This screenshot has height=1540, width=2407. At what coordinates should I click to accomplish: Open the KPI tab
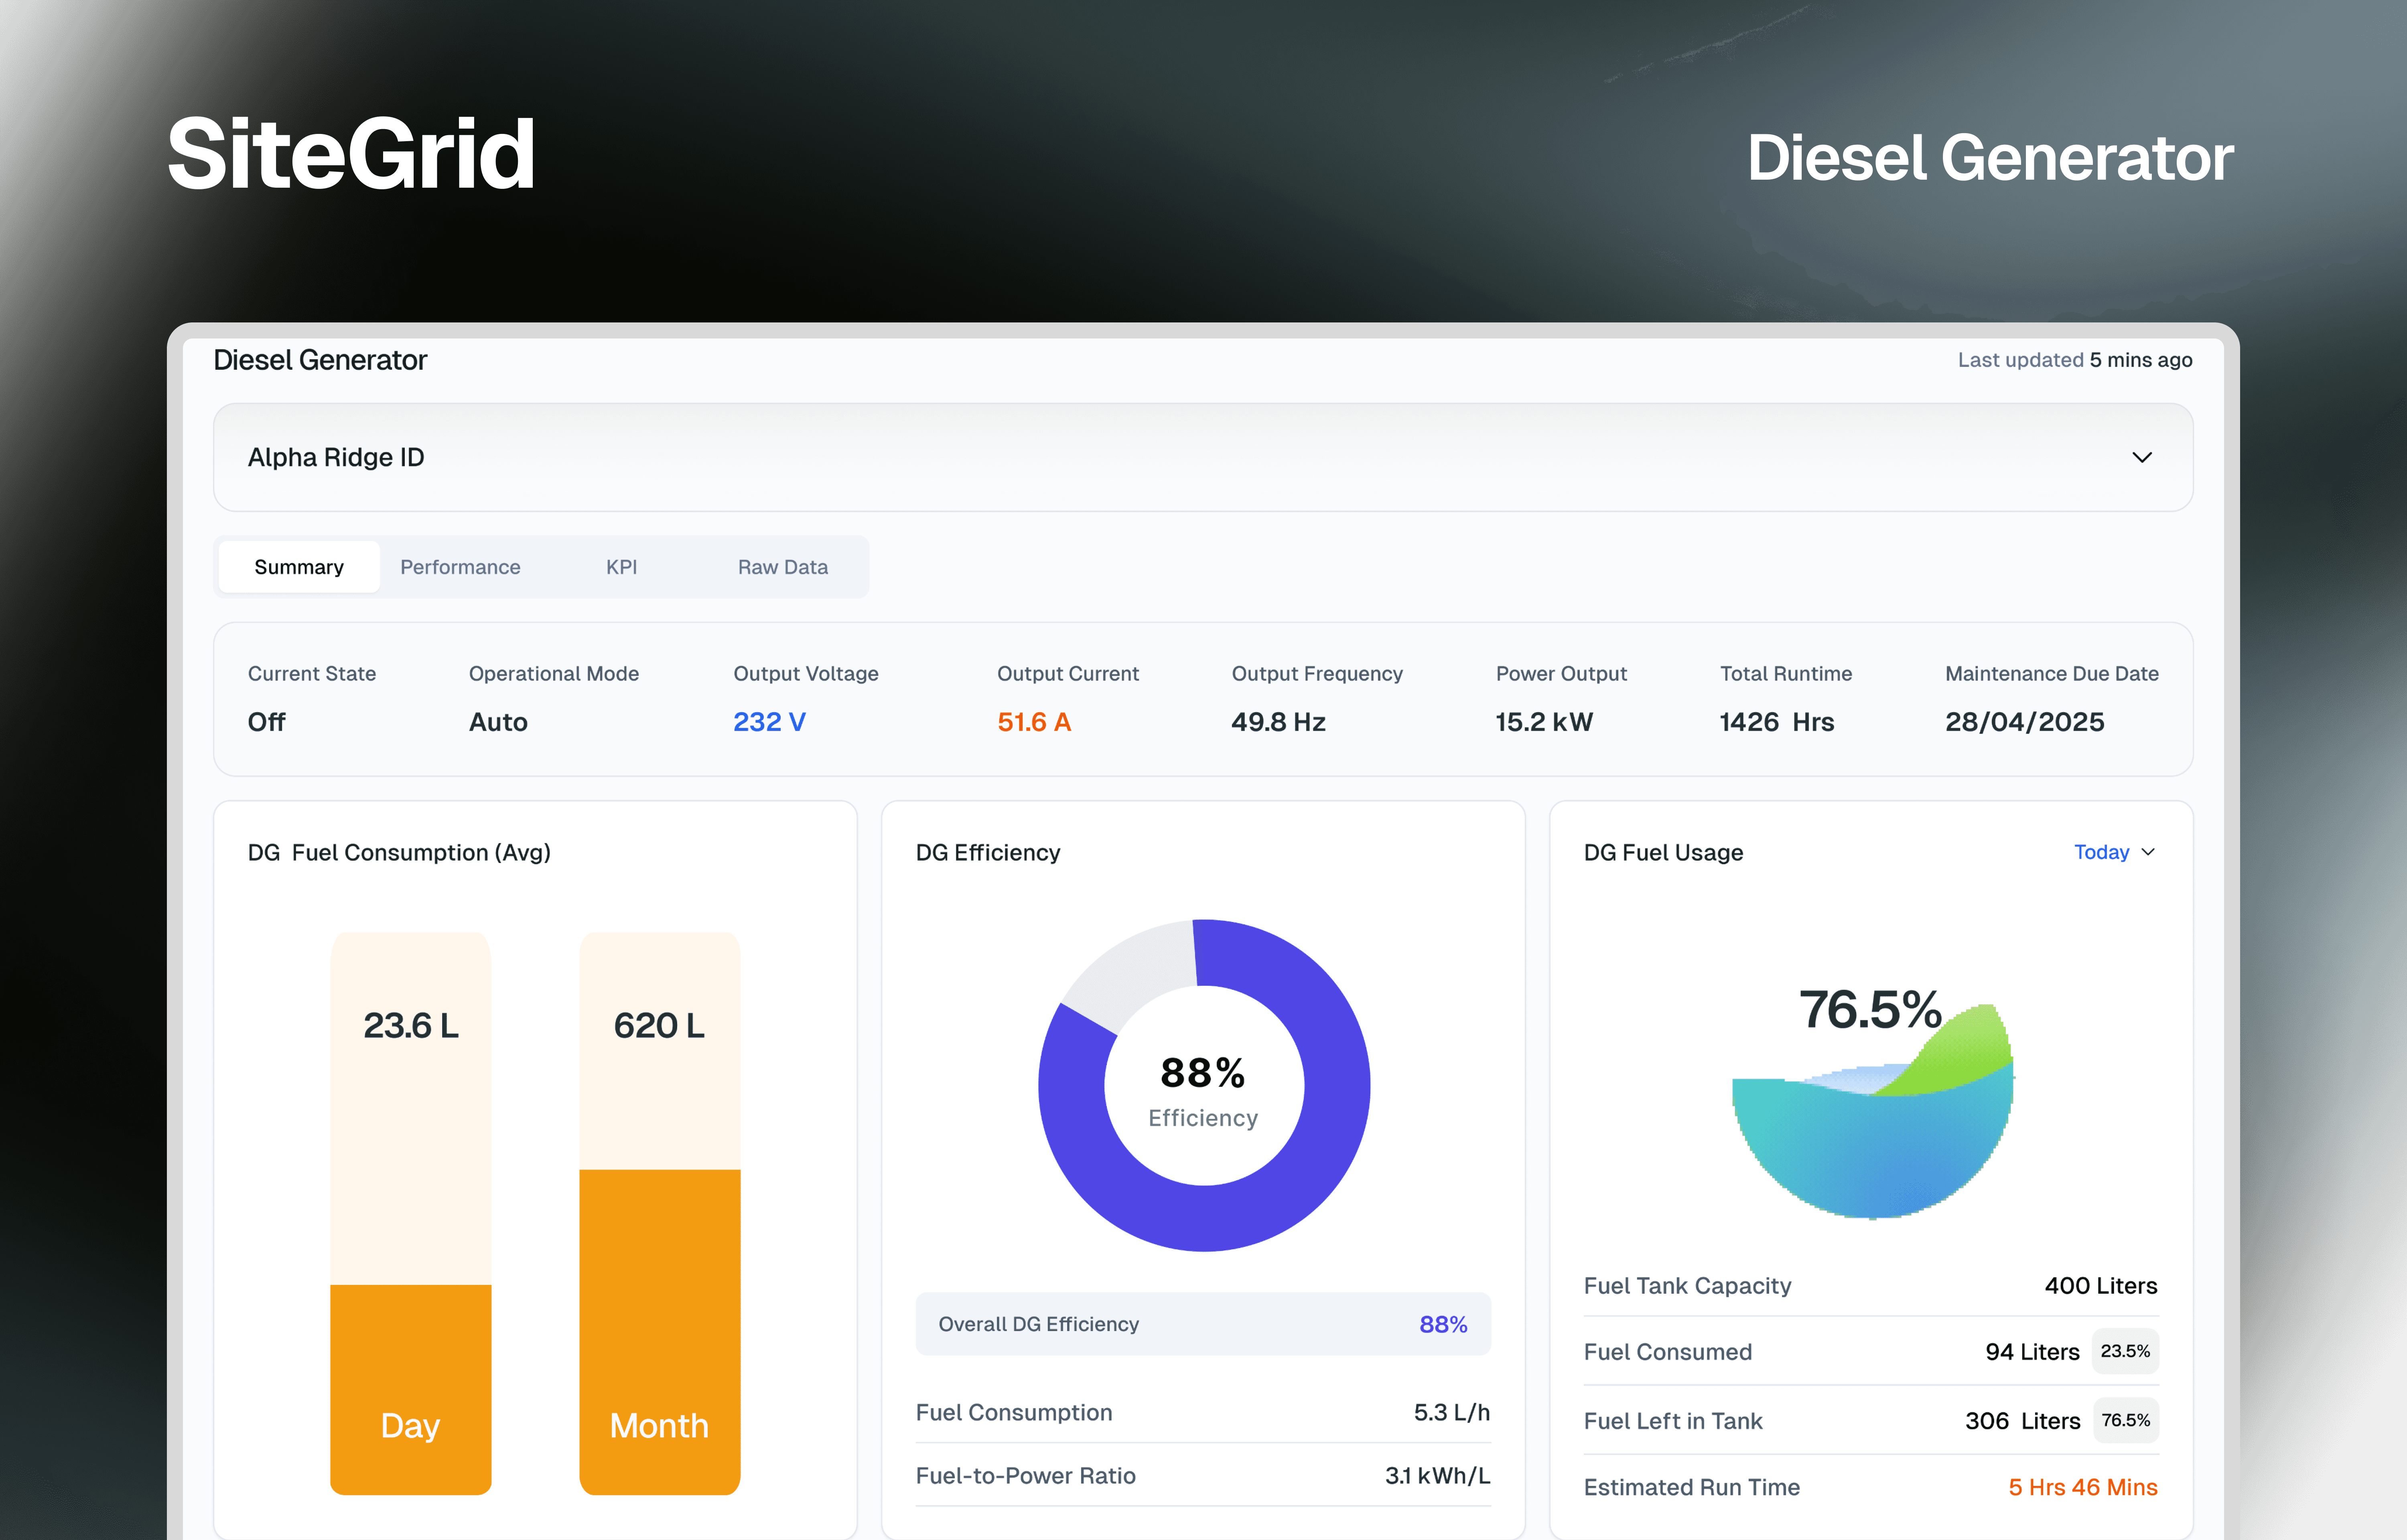point(621,567)
